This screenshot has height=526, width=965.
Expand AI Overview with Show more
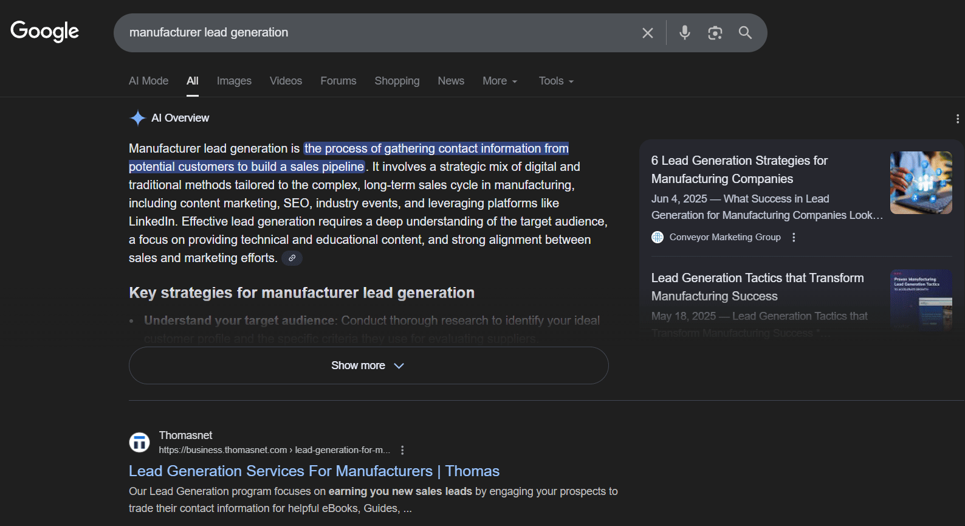[369, 365]
